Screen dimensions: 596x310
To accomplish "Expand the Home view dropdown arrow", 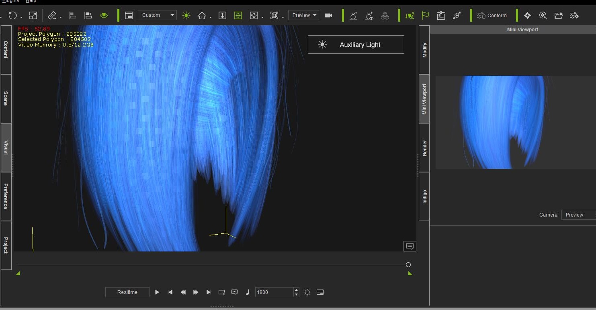I will [210, 17].
